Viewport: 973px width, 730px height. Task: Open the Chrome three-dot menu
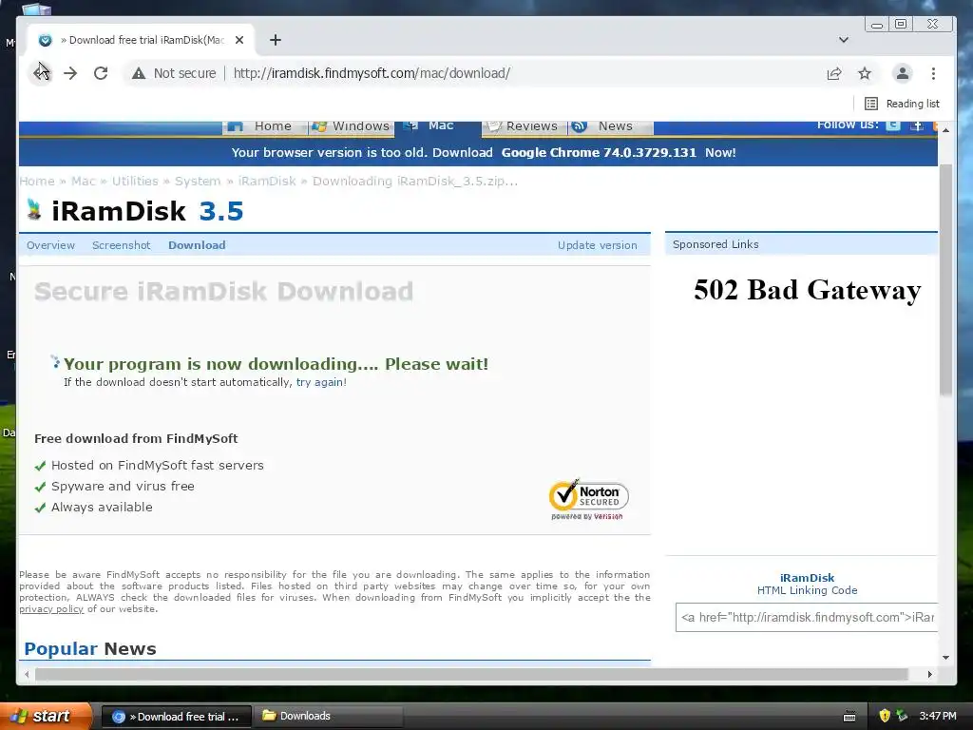click(x=933, y=73)
